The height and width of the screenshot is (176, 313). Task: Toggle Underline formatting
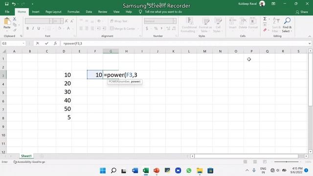pos(39,28)
